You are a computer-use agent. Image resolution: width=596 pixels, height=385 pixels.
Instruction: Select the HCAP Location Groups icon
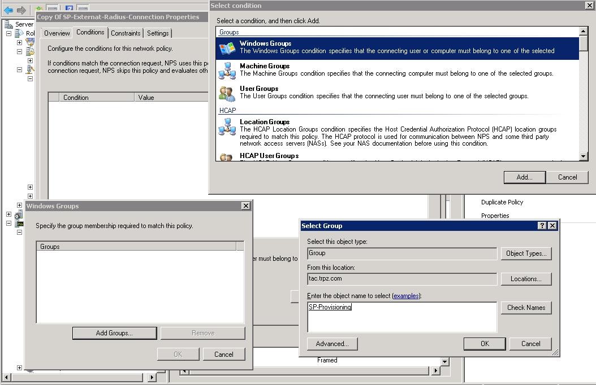[226, 128]
